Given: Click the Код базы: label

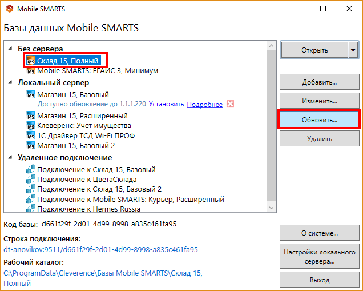Looking at the screenshot, I should coord(21,225).
